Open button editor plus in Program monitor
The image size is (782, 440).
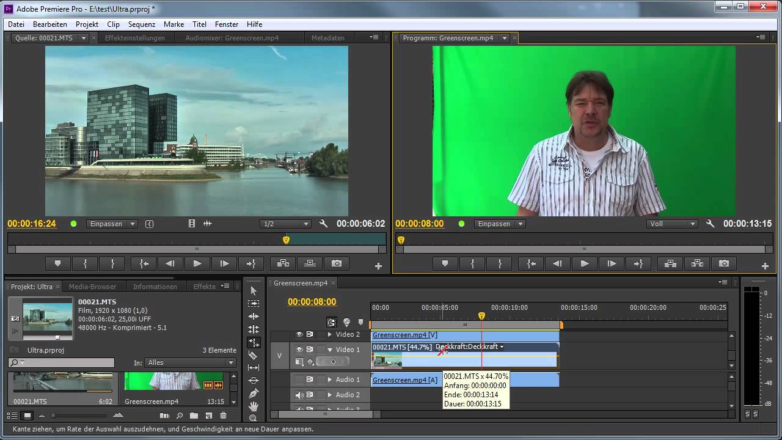click(x=765, y=266)
